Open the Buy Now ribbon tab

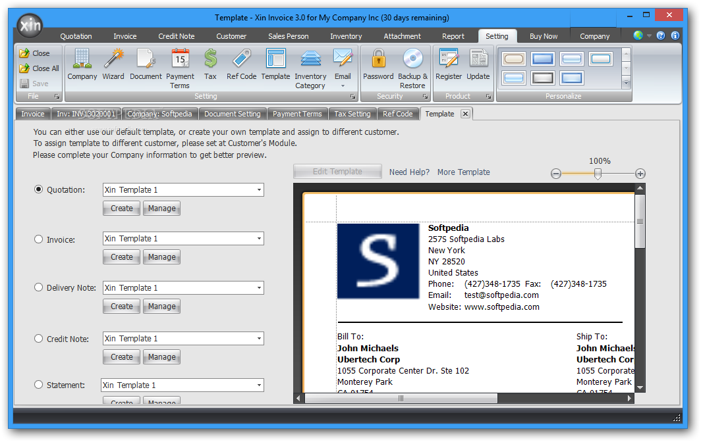(544, 36)
